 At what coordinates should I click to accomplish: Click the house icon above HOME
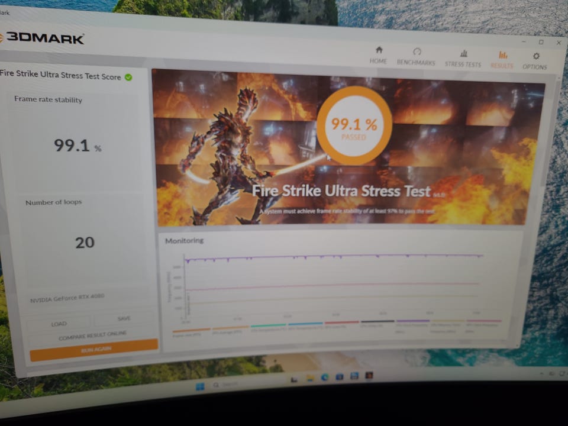(x=379, y=50)
